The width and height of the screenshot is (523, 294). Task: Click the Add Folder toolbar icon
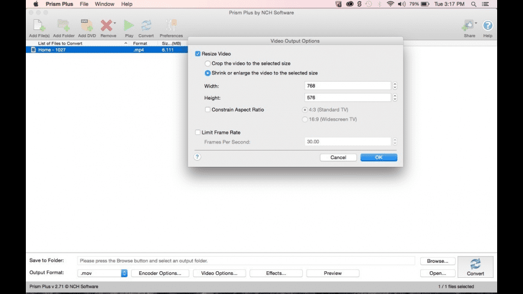point(63,26)
